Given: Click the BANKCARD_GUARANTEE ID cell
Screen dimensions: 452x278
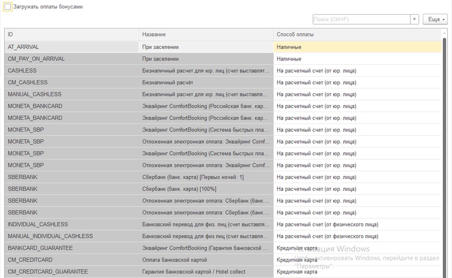Looking at the screenshot, I should [40, 248].
